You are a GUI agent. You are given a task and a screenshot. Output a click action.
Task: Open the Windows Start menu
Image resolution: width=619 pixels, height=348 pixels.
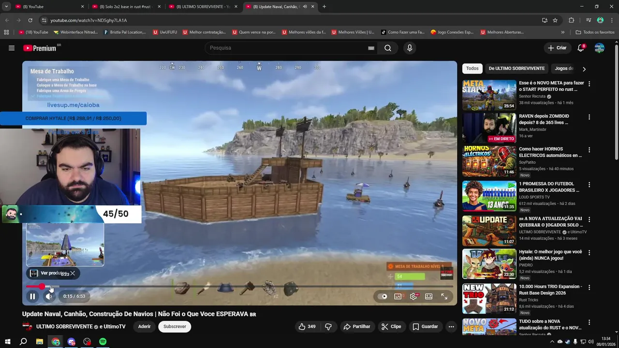[x=7, y=342]
